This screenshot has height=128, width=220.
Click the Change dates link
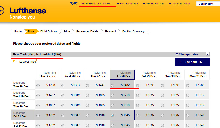[x=188, y=54]
